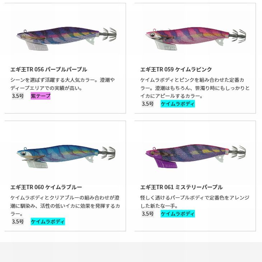
Task: Click the 060 ケイムラブルー description text
Action: 65,206
